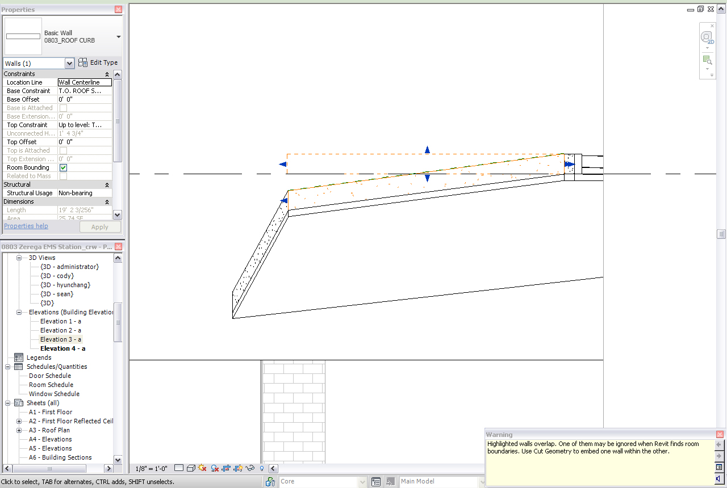The height and width of the screenshot is (488, 727).
Task: Click the Crop View icon
Action: point(227,468)
